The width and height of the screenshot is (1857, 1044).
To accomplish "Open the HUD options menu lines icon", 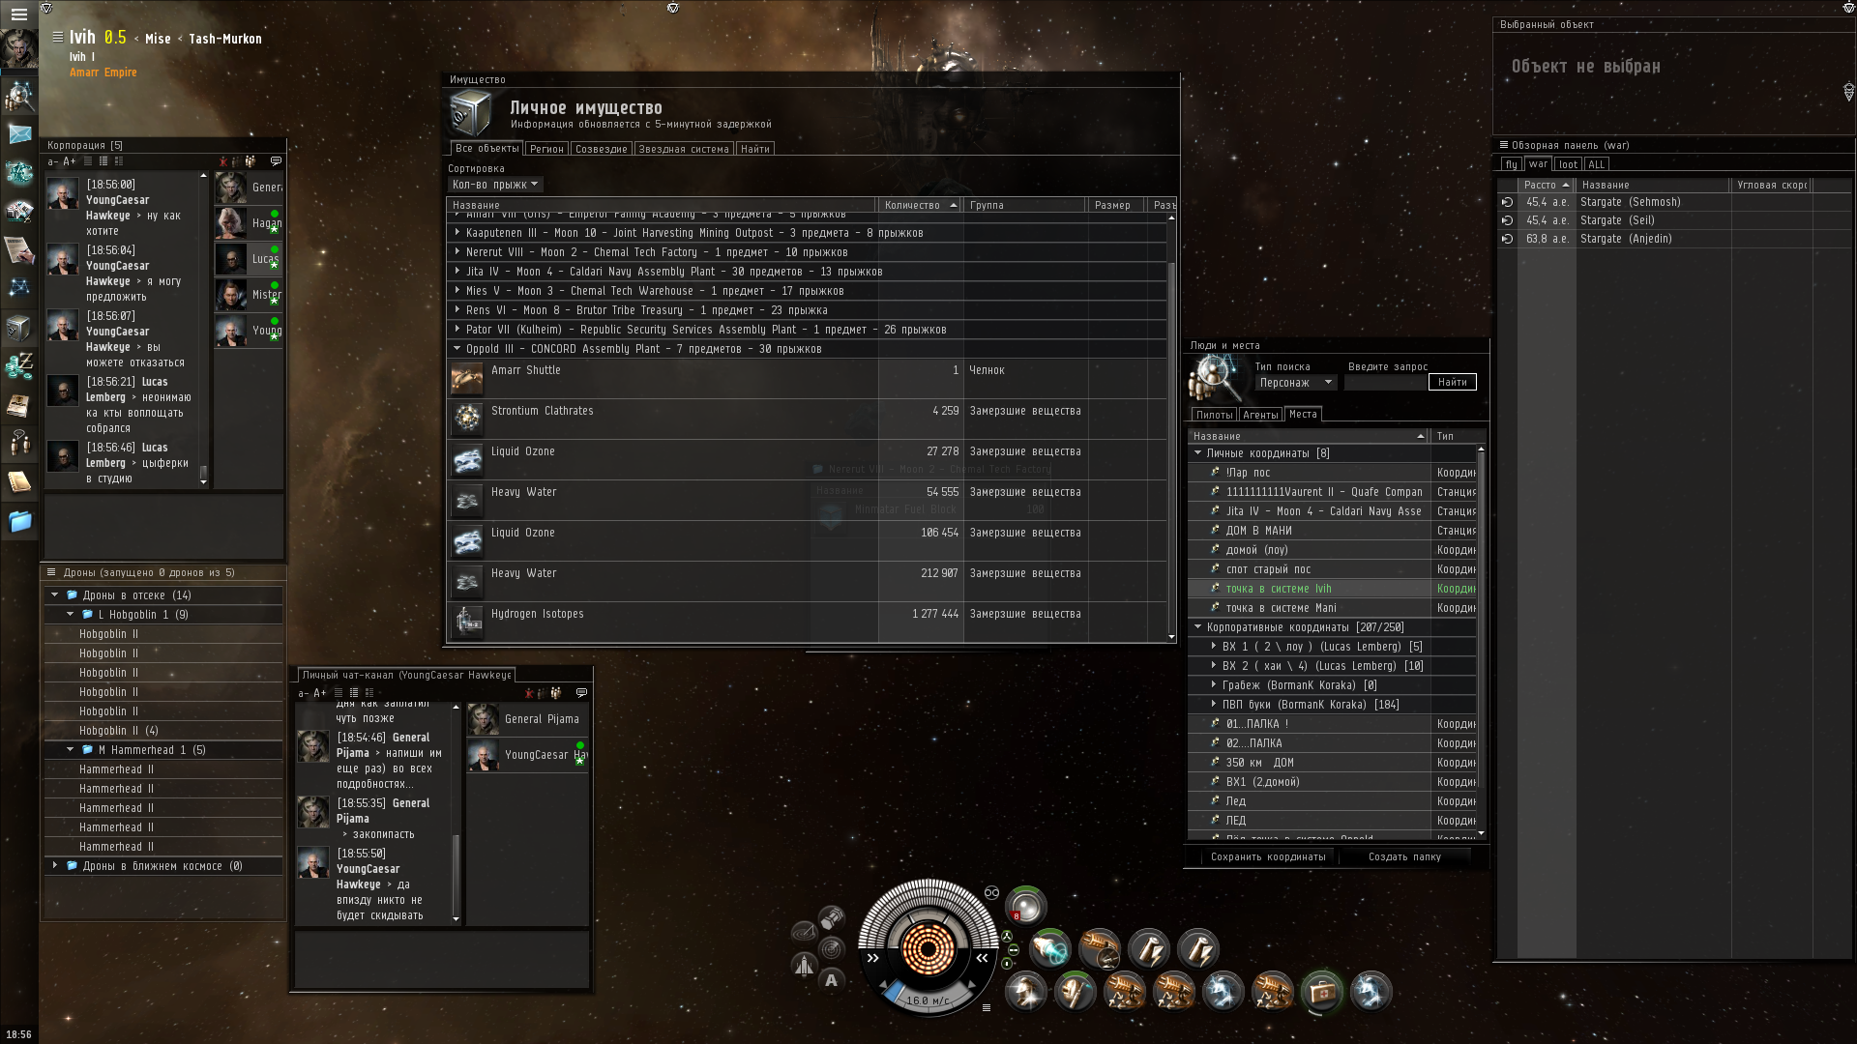I will 987,1007.
